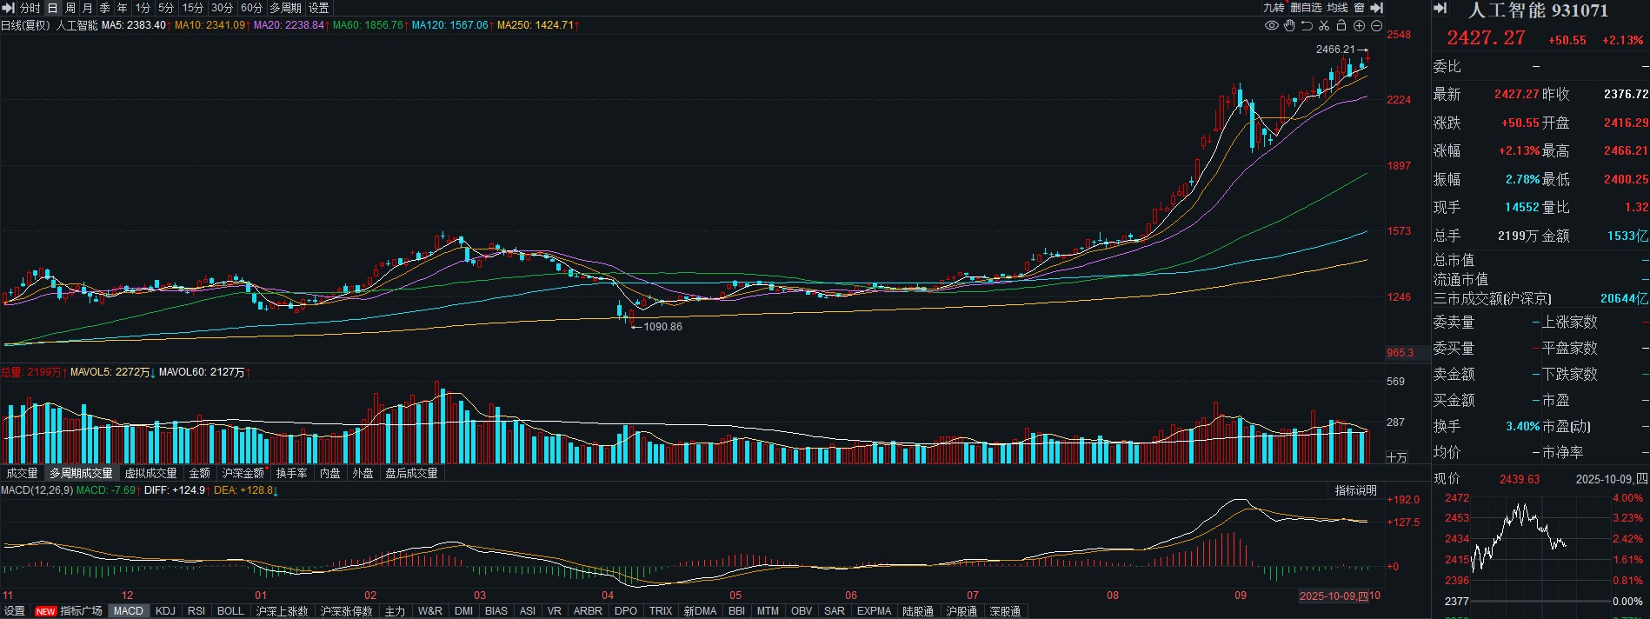Open 九转 indicator from top bar
Viewport: 1650px width, 619px height.
pyautogui.click(x=1274, y=8)
